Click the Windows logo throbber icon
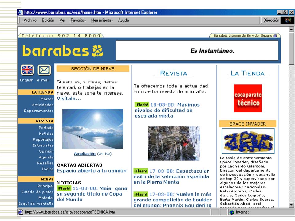295x221 pixels. tap(288, 20)
